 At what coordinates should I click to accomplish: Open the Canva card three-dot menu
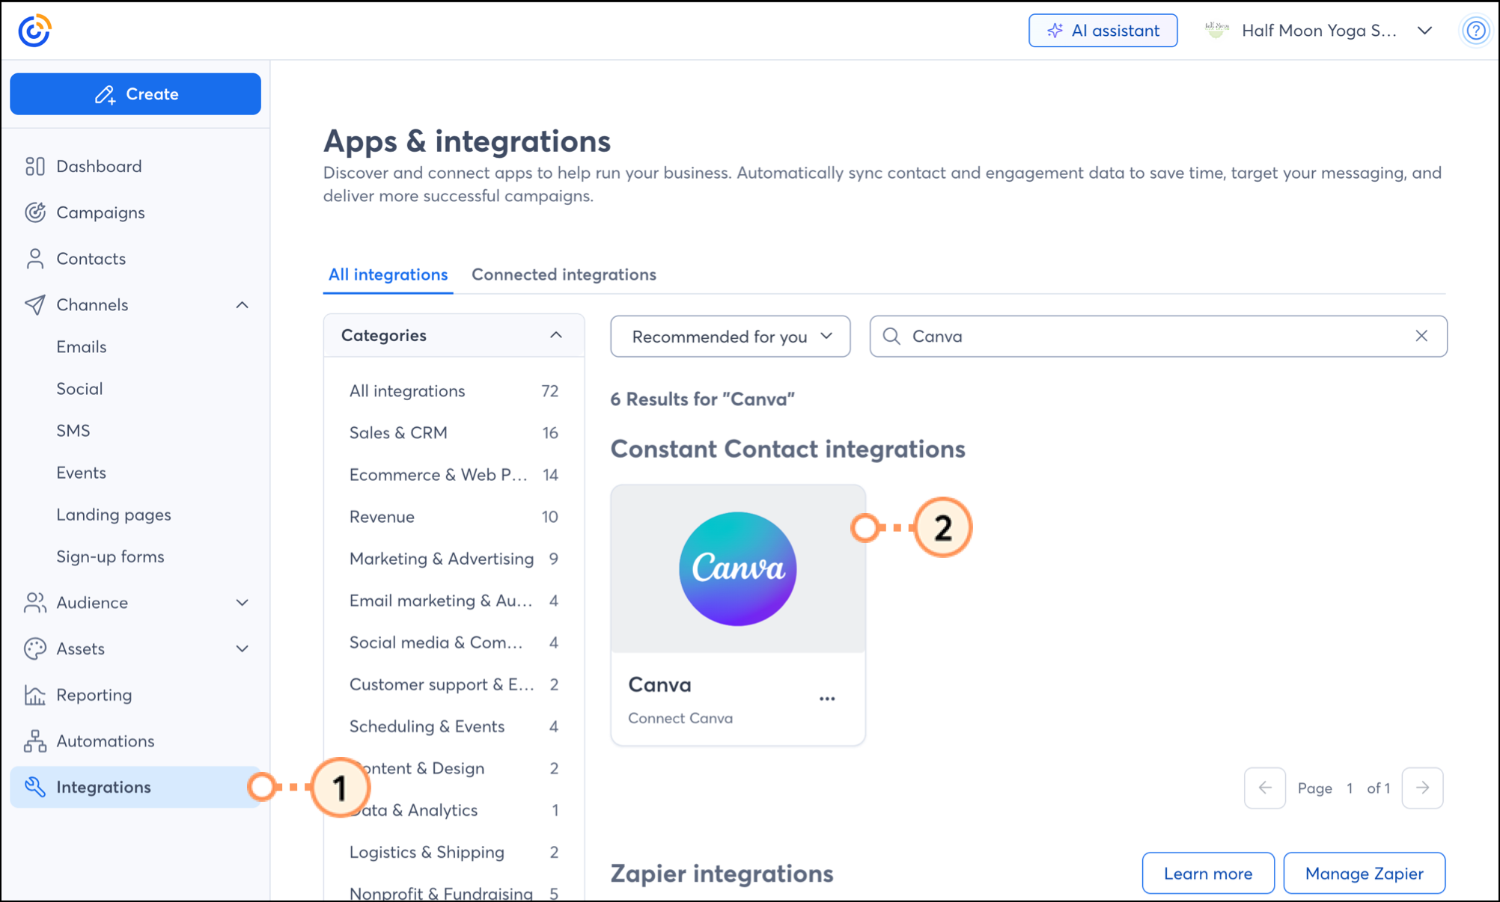tap(827, 699)
